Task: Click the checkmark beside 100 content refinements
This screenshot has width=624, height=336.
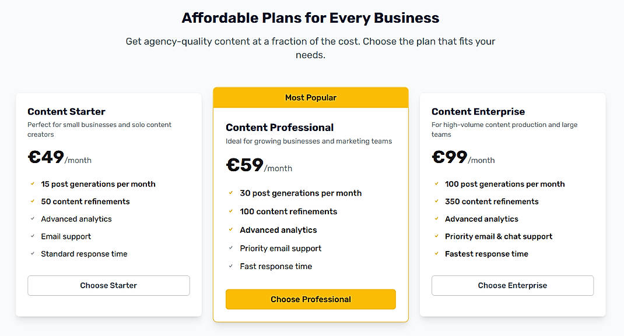Action: click(x=231, y=211)
